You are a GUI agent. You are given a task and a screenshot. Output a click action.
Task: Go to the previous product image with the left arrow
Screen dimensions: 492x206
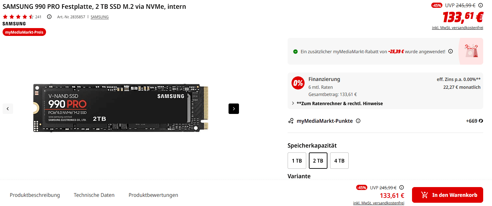(x=8, y=109)
